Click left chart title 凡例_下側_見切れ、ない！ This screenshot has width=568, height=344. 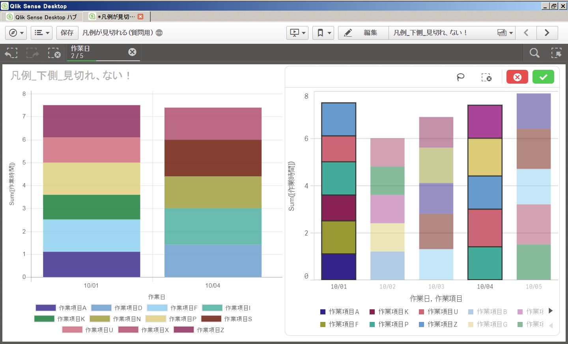(71, 75)
